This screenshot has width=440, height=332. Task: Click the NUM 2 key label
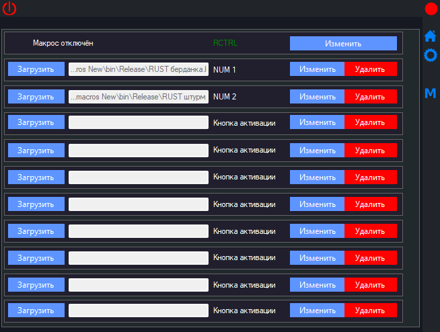225,97
